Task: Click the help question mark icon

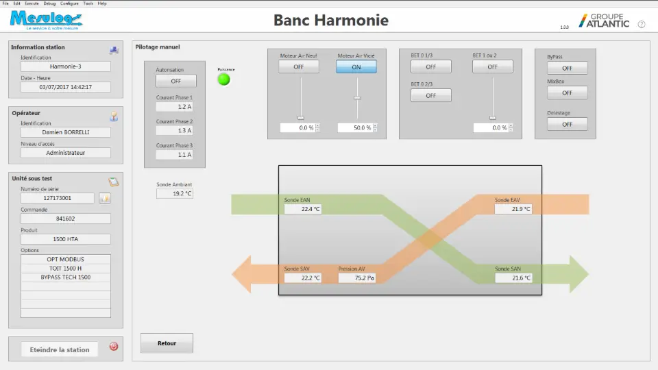Action: (x=642, y=25)
